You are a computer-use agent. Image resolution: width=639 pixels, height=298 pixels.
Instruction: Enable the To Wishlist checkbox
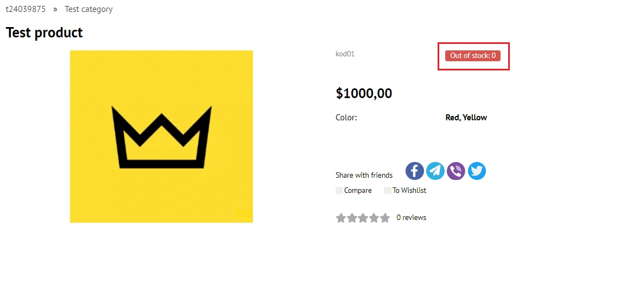pyautogui.click(x=388, y=191)
